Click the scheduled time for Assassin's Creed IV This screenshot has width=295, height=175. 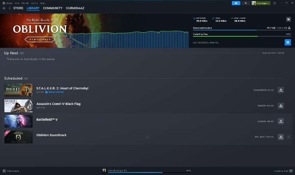tap(265, 106)
